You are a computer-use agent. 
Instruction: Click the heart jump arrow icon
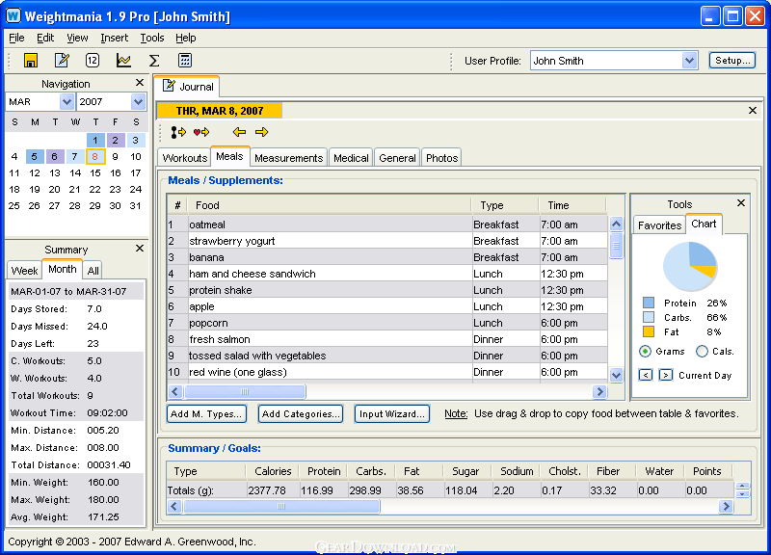(201, 132)
